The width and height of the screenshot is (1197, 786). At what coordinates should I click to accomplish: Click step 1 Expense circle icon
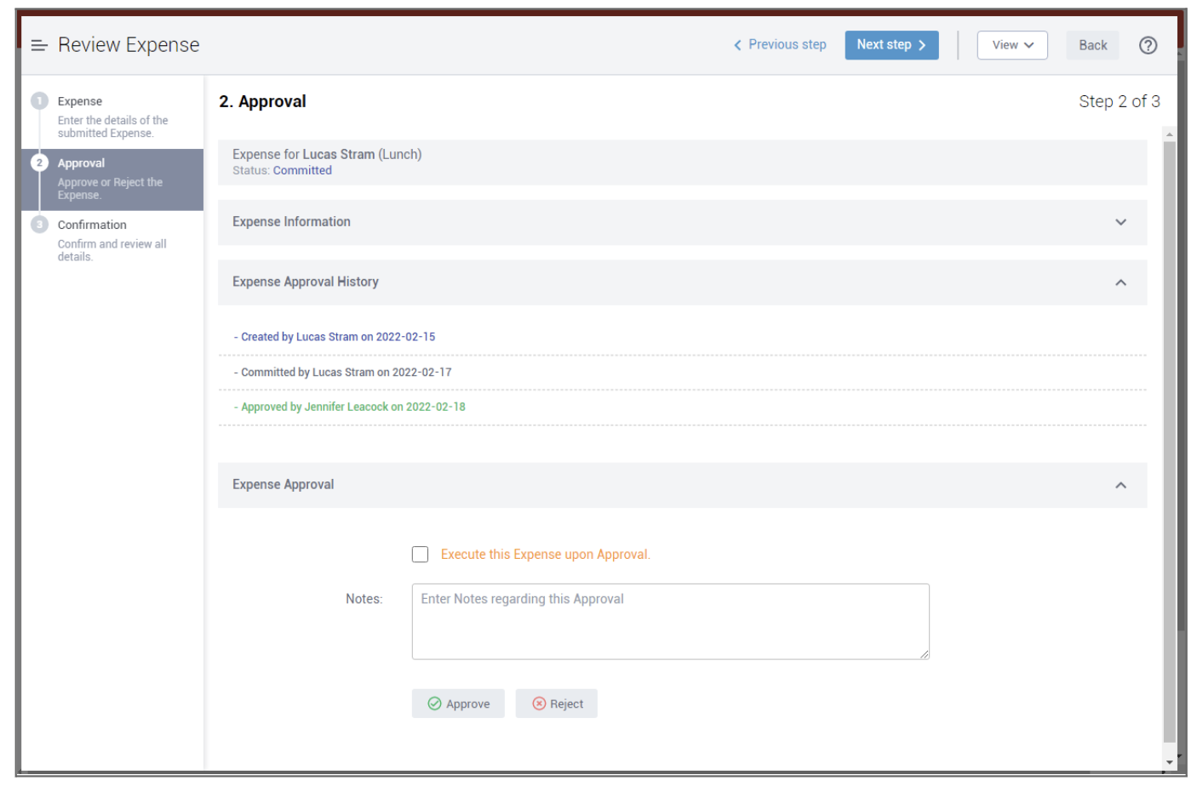pyautogui.click(x=39, y=101)
